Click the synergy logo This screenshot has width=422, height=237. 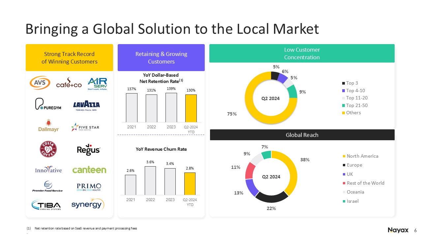(88, 204)
